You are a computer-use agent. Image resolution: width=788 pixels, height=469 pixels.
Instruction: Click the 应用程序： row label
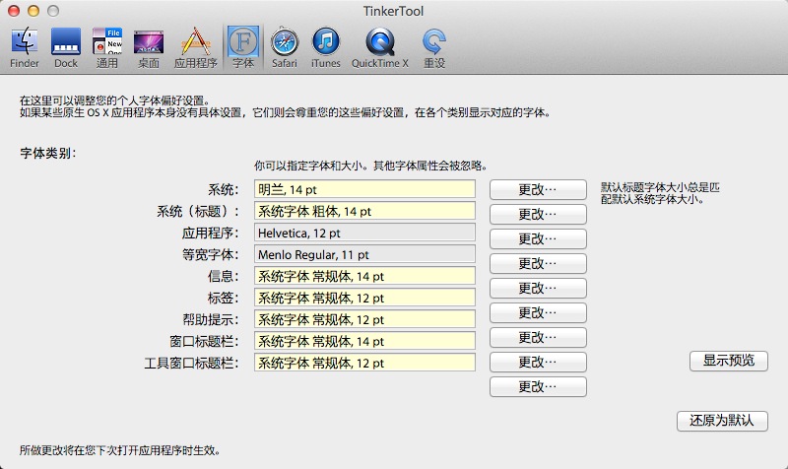tap(211, 233)
